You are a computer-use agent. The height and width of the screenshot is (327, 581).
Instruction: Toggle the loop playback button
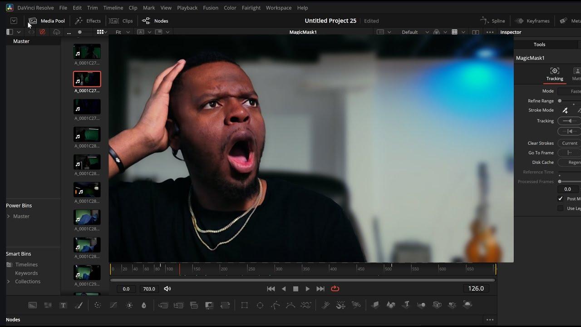click(x=335, y=289)
